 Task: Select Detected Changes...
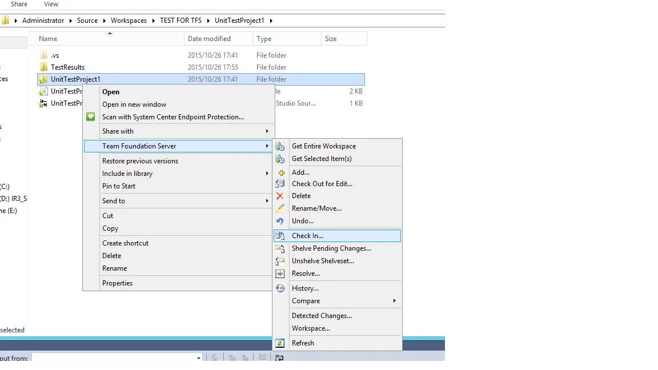[322, 316]
